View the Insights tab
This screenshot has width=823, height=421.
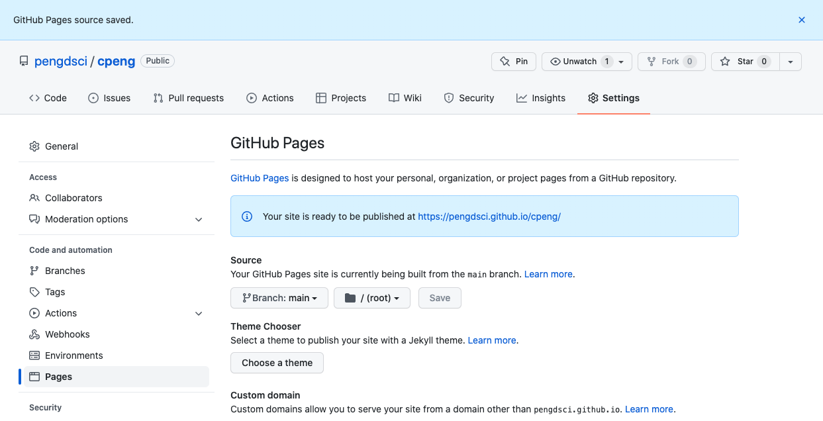point(540,98)
